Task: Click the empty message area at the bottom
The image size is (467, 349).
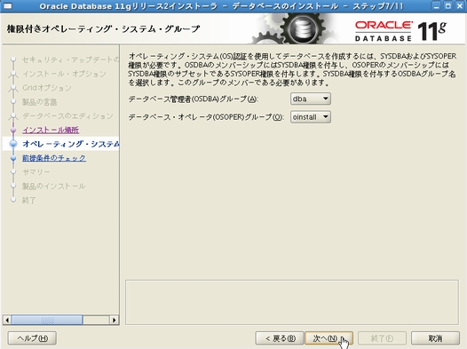Action: click(x=292, y=302)
